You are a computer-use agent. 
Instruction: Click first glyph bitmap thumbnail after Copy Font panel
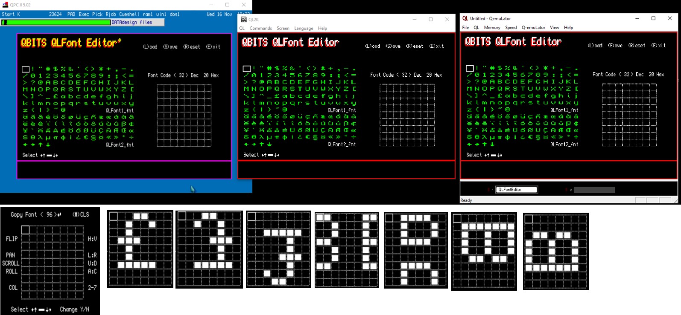pos(140,249)
